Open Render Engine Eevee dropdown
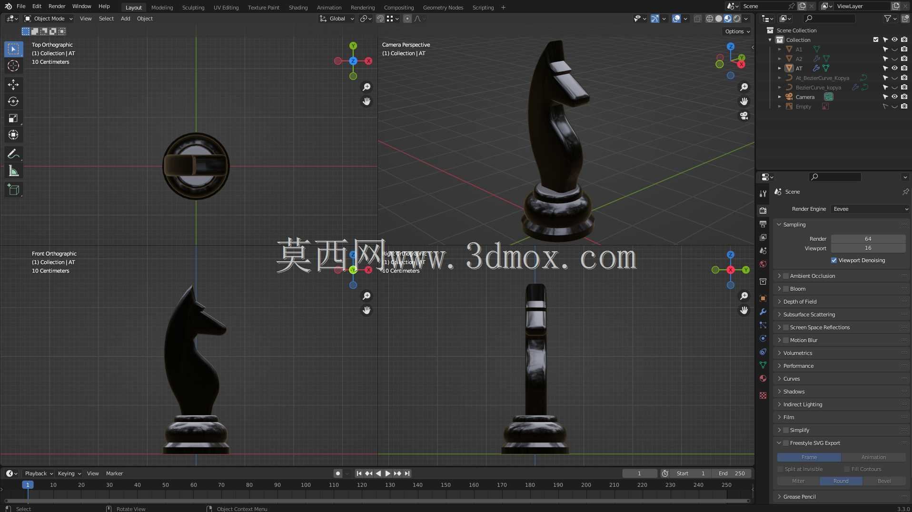 [870, 209]
